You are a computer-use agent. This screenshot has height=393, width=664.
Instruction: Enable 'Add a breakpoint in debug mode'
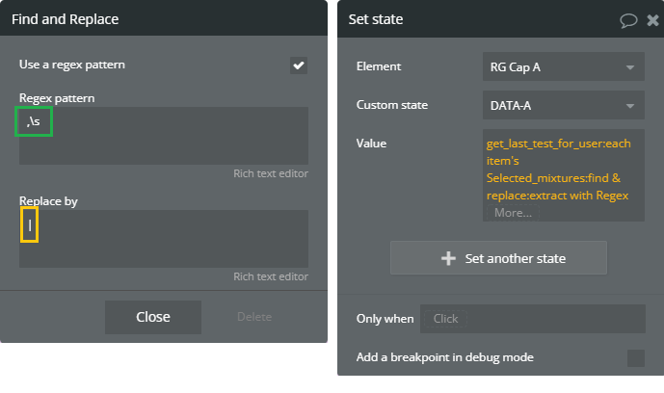coord(635,358)
